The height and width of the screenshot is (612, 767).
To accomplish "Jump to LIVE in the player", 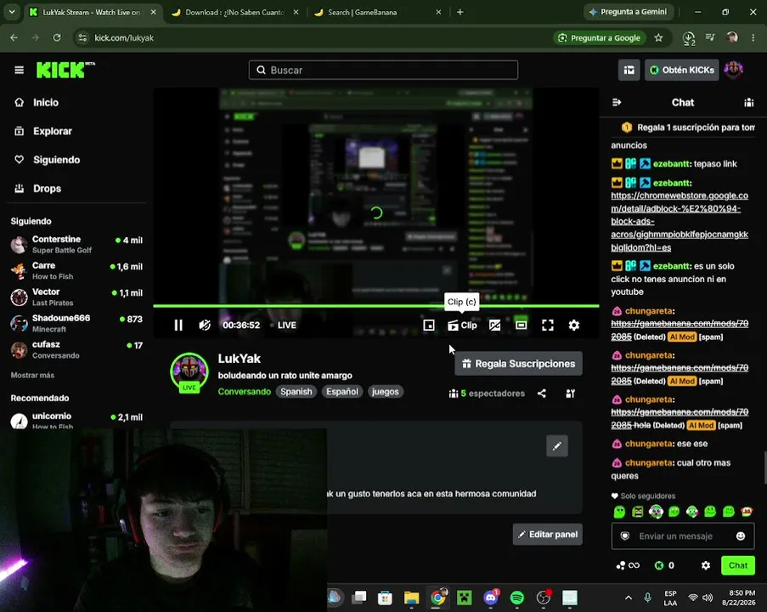I will tap(284, 325).
